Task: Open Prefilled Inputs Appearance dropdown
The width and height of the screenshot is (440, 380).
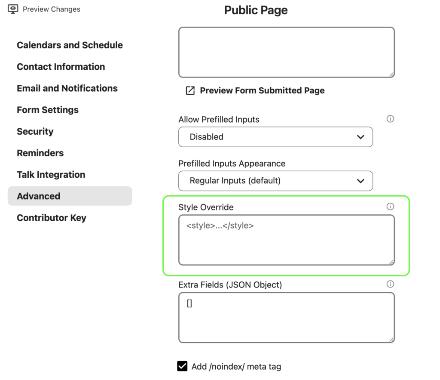Action: click(x=275, y=181)
